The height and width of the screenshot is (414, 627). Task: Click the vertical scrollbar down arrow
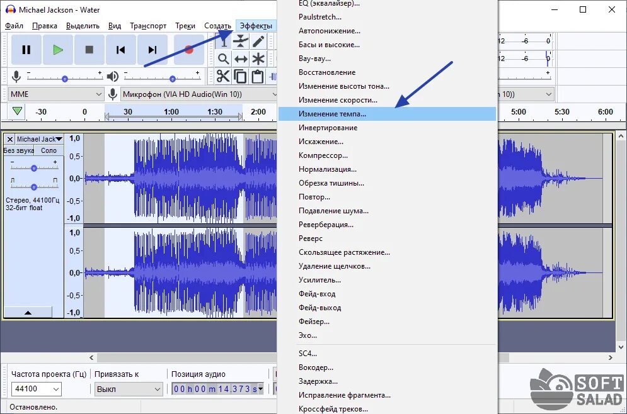click(x=621, y=347)
